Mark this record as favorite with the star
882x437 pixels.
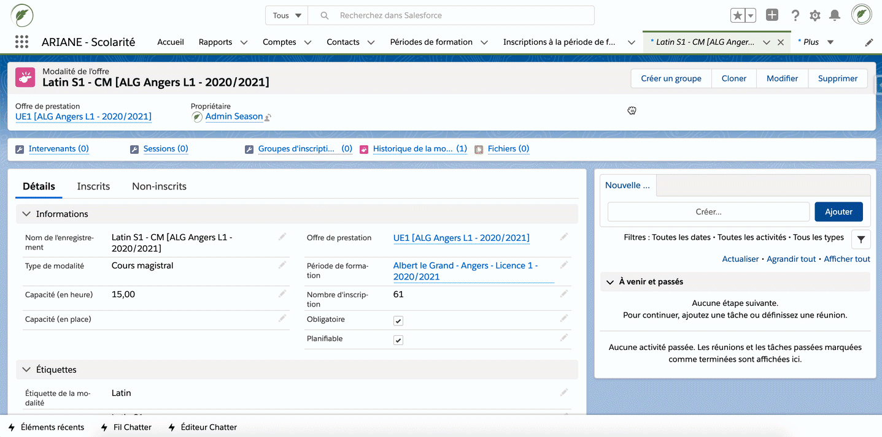coord(739,15)
